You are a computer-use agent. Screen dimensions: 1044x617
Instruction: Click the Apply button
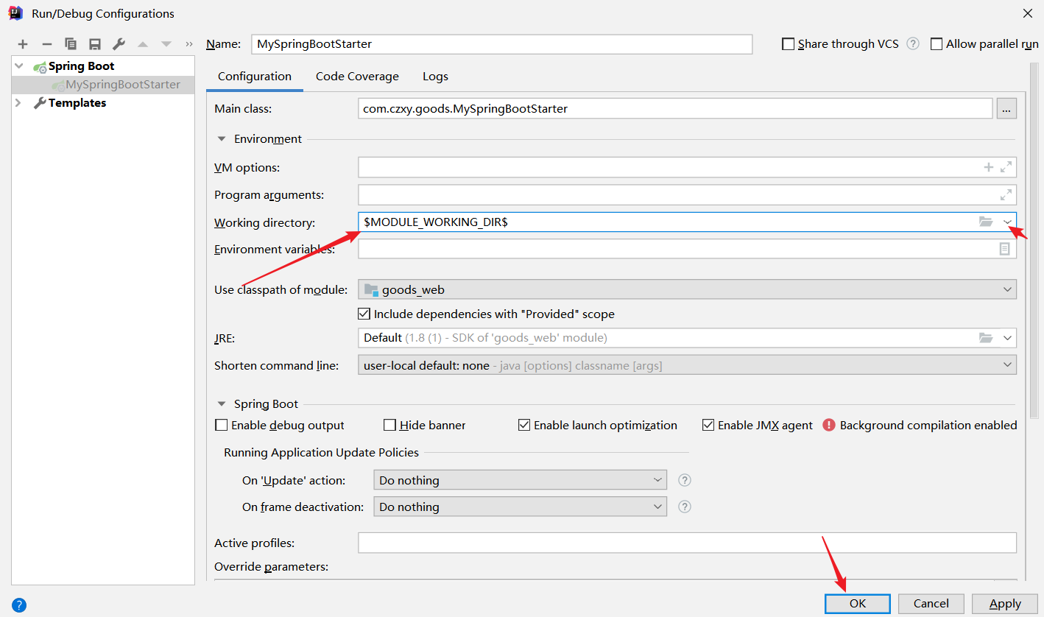pos(1005,603)
